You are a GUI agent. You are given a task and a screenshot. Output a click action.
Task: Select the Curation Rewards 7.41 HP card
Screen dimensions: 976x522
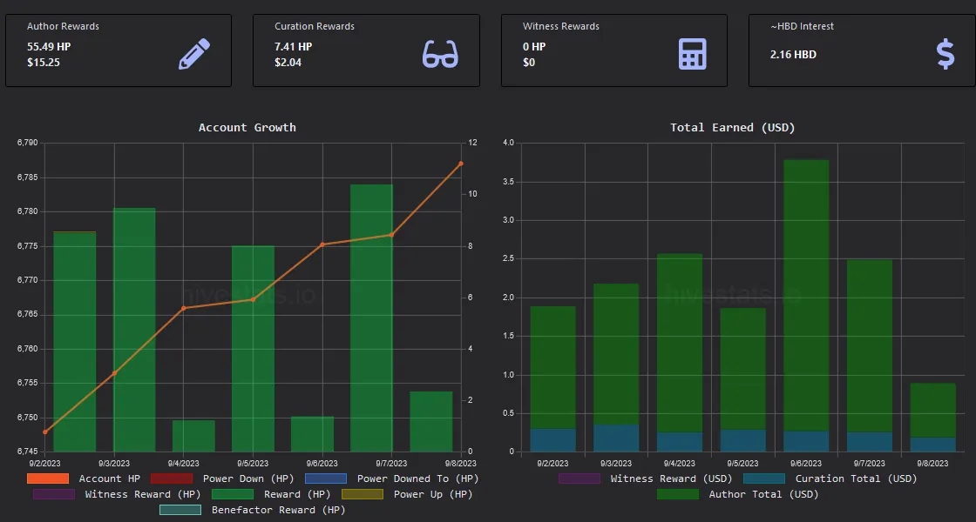click(x=366, y=50)
